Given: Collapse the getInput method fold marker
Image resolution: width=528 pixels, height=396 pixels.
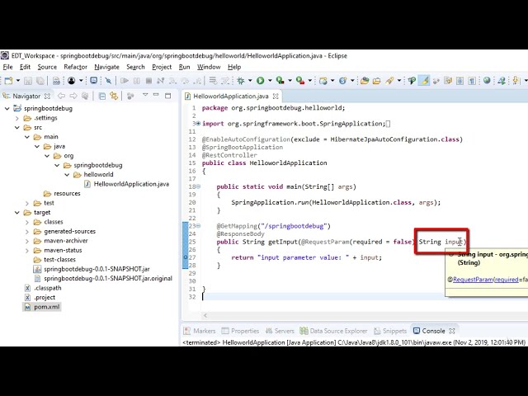Looking at the screenshot, I should (x=199, y=226).
